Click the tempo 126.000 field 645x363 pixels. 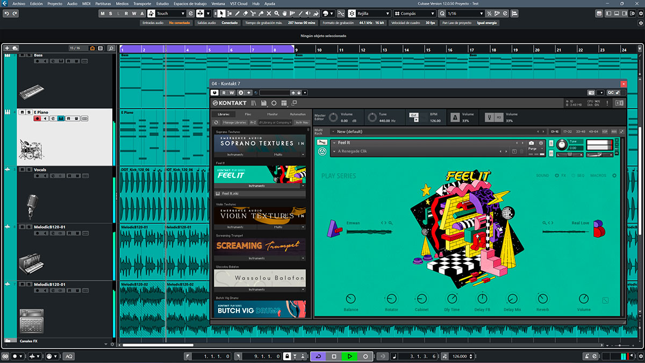tap(460, 356)
